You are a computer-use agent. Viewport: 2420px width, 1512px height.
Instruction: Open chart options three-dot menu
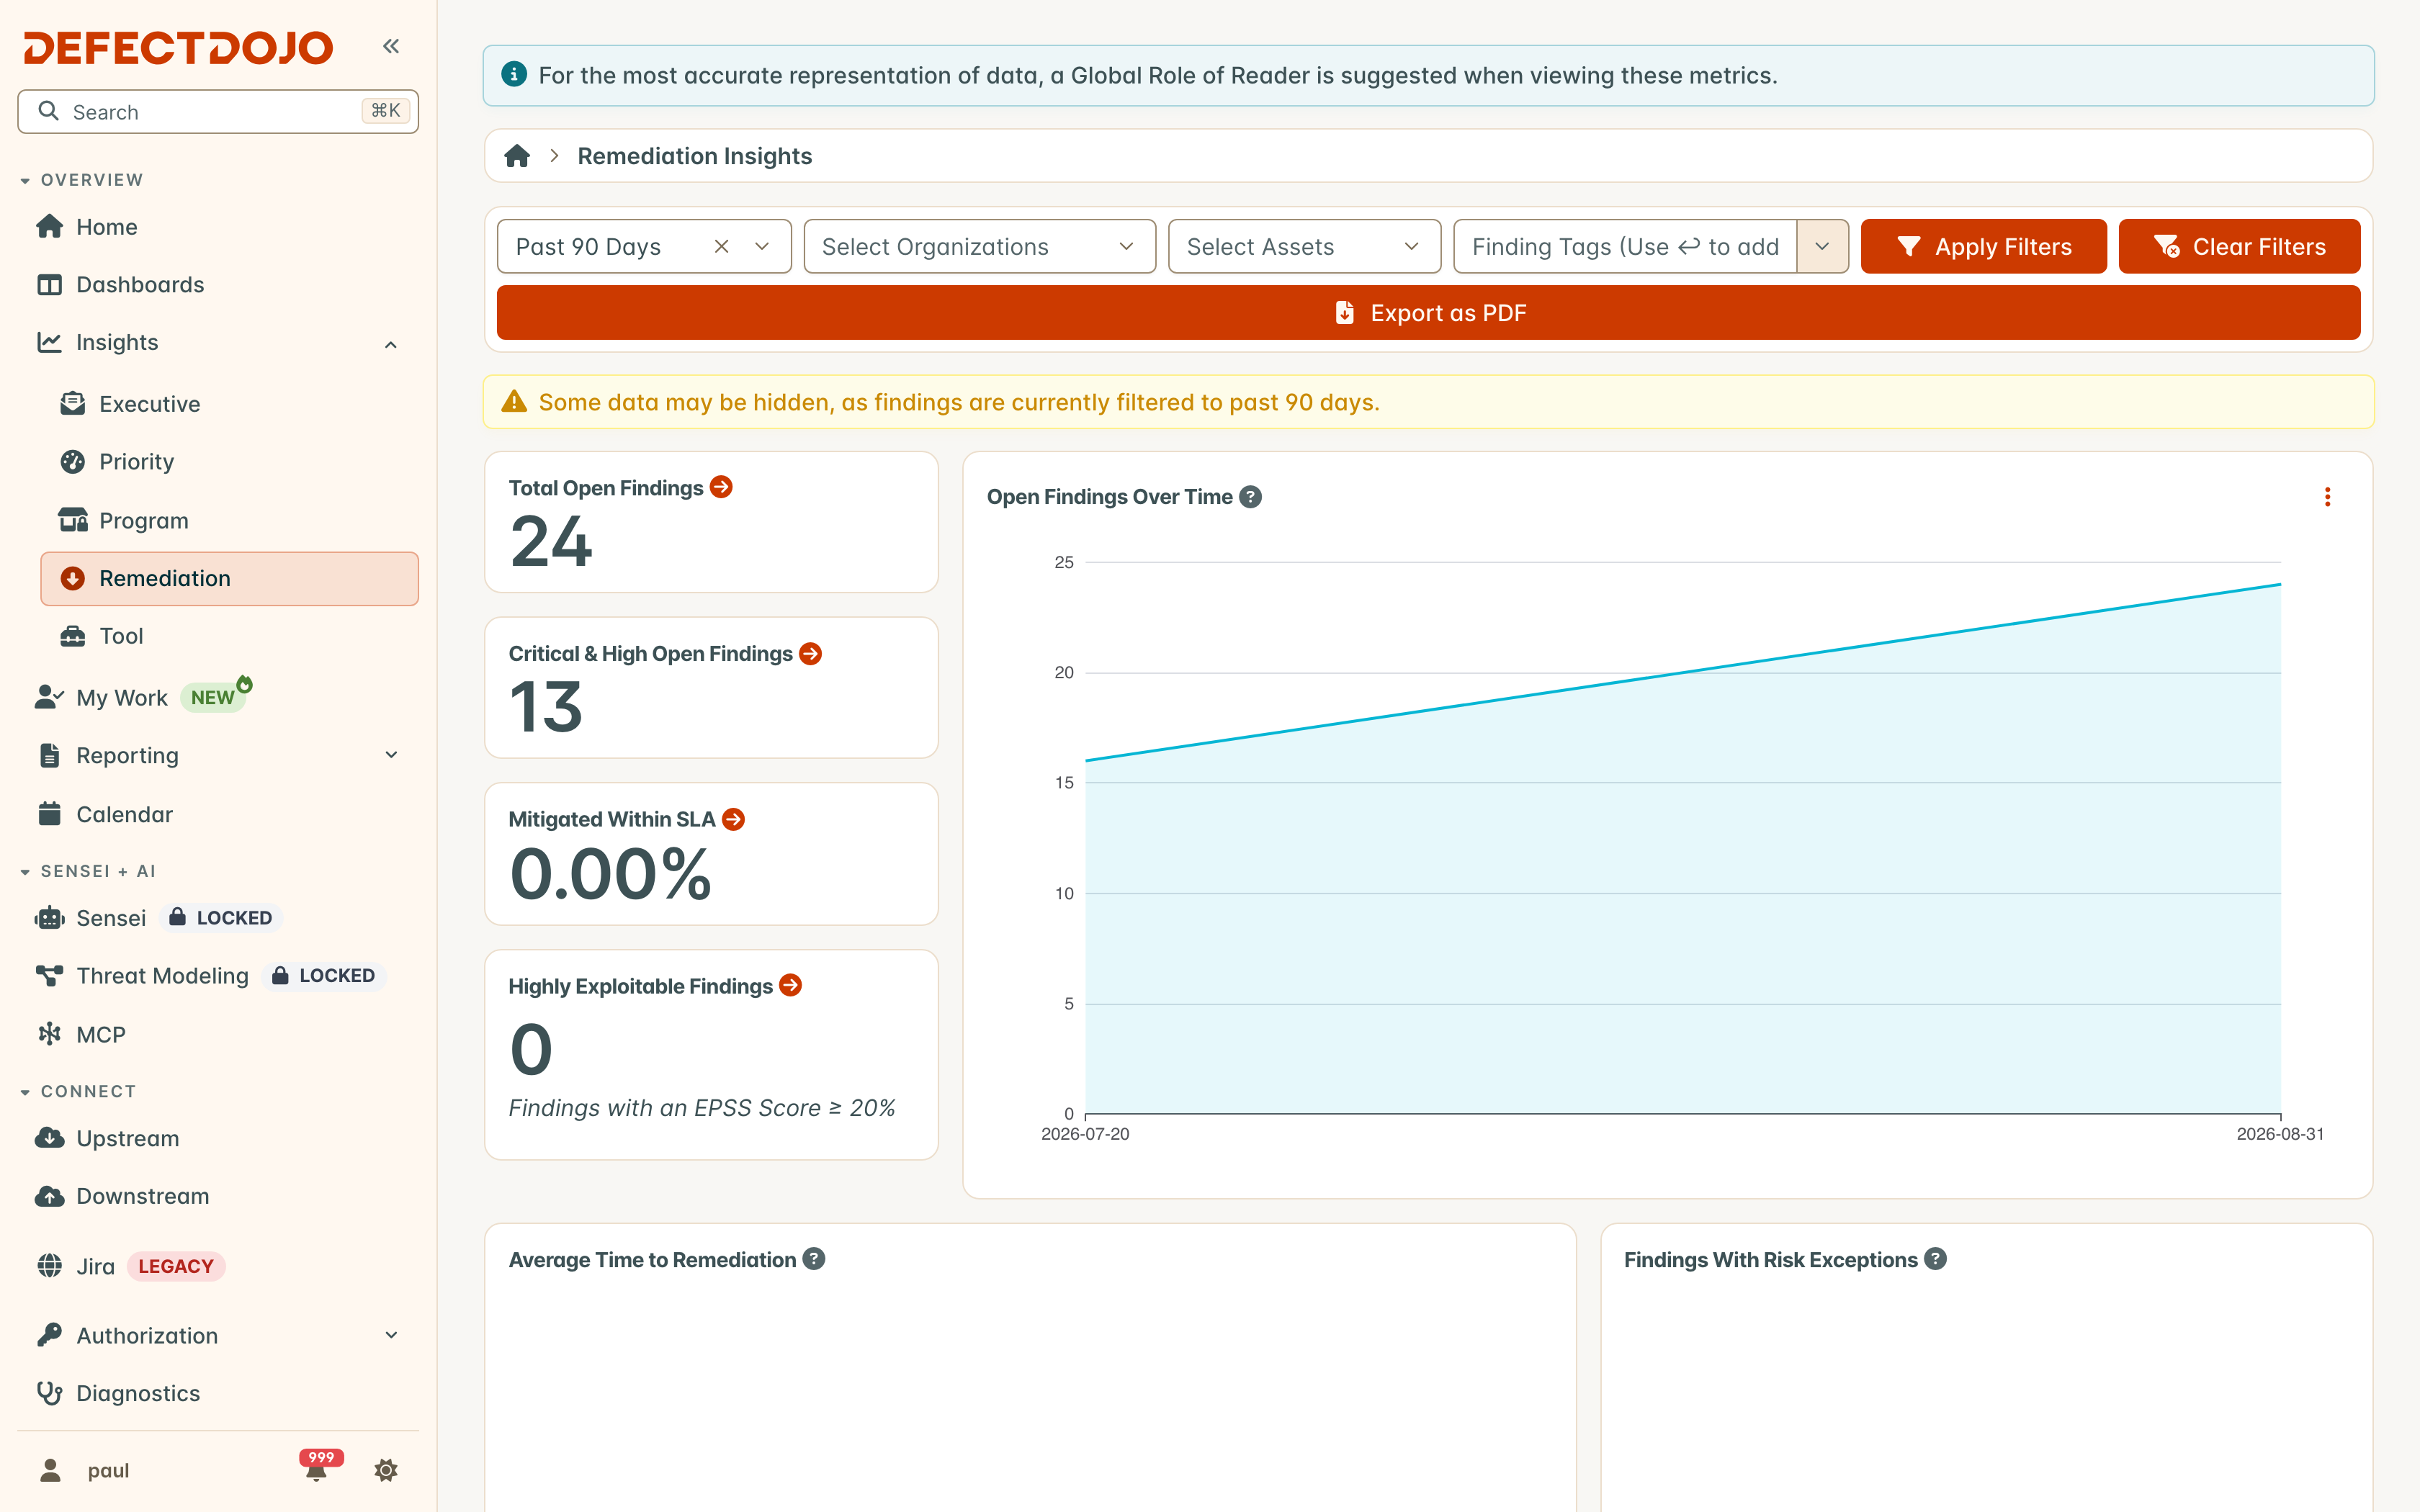(2327, 497)
